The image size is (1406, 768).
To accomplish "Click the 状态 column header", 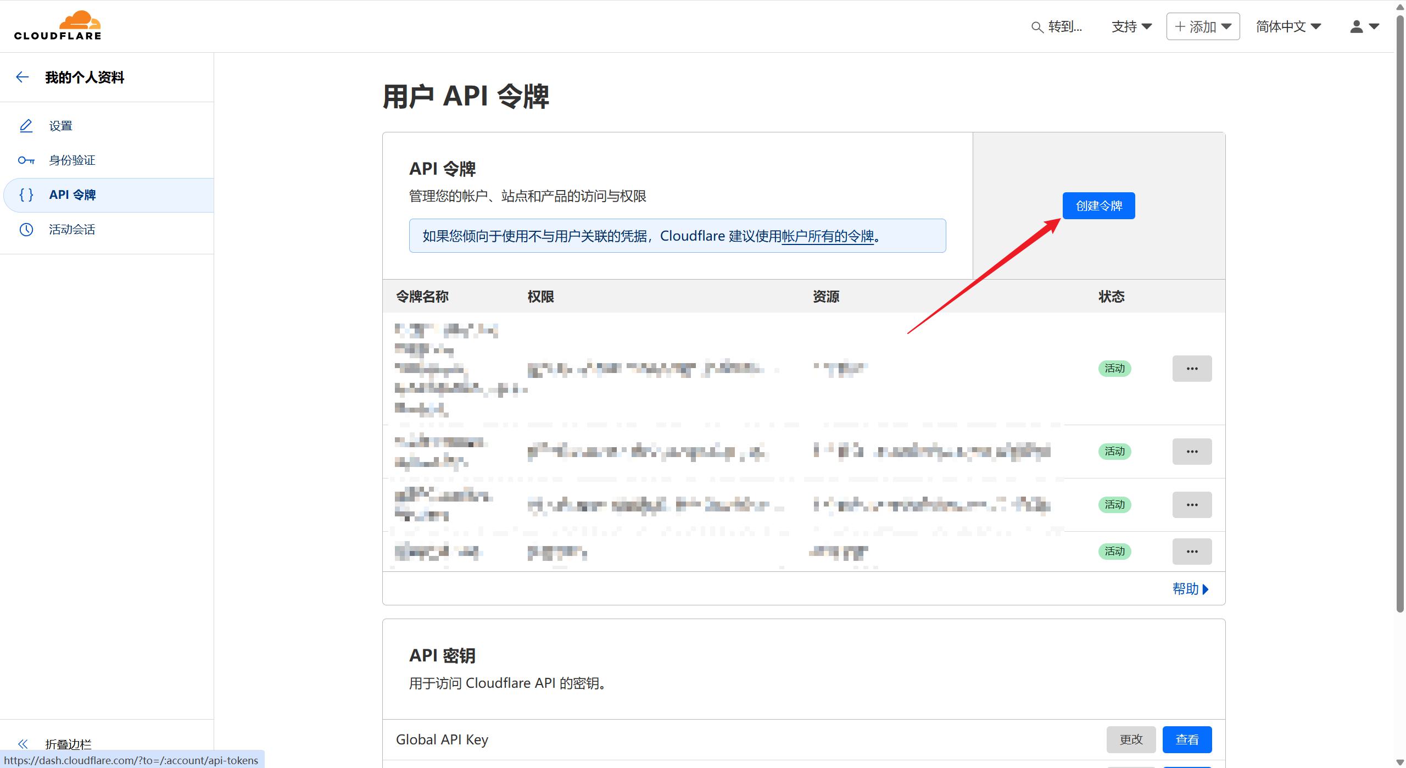I will pos(1112,297).
